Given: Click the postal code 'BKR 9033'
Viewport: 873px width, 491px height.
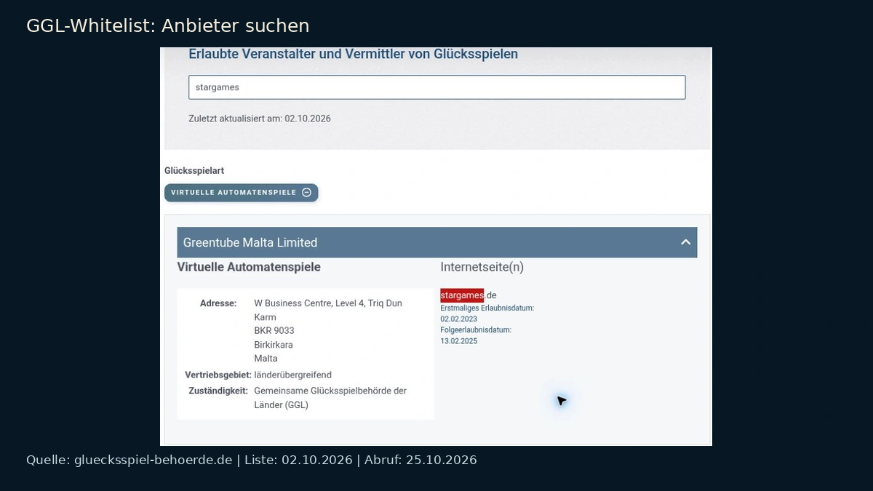Looking at the screenshot, I should point(274,331).
